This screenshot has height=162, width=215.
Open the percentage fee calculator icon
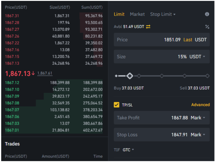(x=207, y=27)
